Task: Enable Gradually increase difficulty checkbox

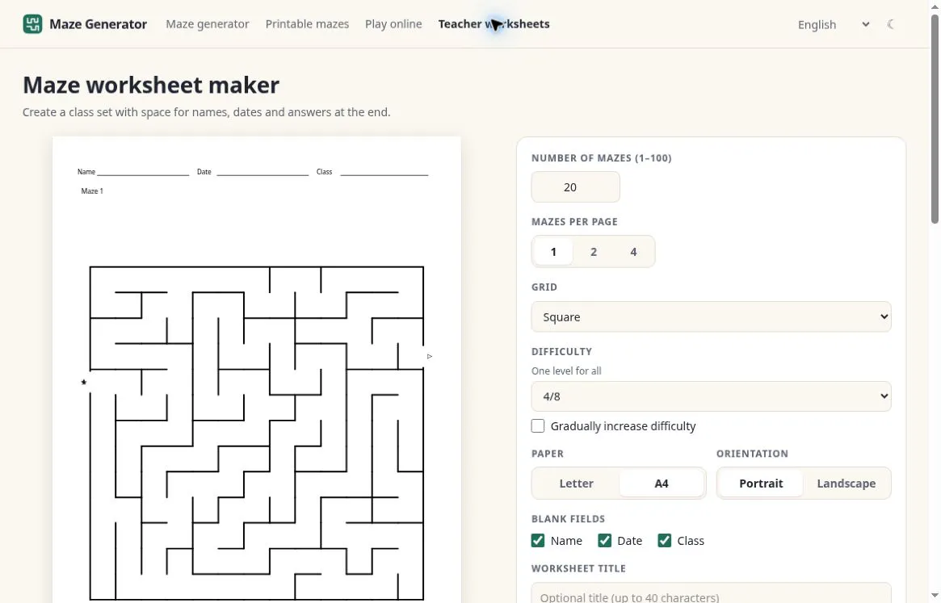Action: 538,426
